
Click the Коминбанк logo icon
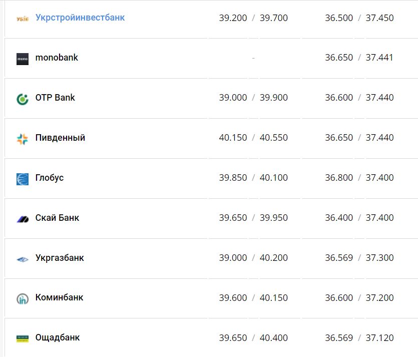[23, 299]
